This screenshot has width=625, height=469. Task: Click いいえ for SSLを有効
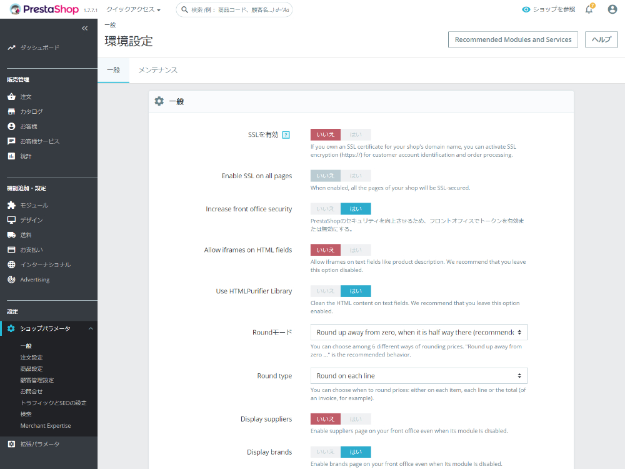(x=326, y=135)
